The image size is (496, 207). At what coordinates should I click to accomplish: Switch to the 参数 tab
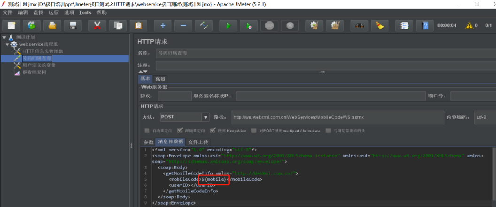[x=148, y=142]
